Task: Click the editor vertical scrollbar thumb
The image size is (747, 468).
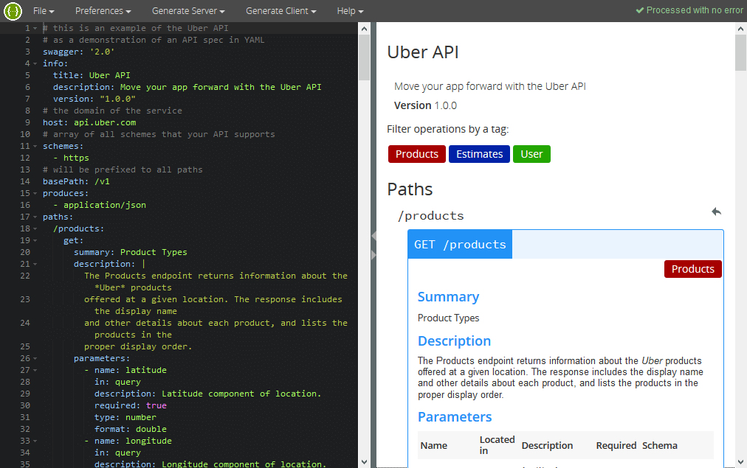Action: (364, 57)
